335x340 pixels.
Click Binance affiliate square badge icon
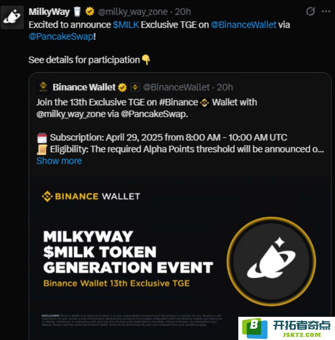[135, 87]
